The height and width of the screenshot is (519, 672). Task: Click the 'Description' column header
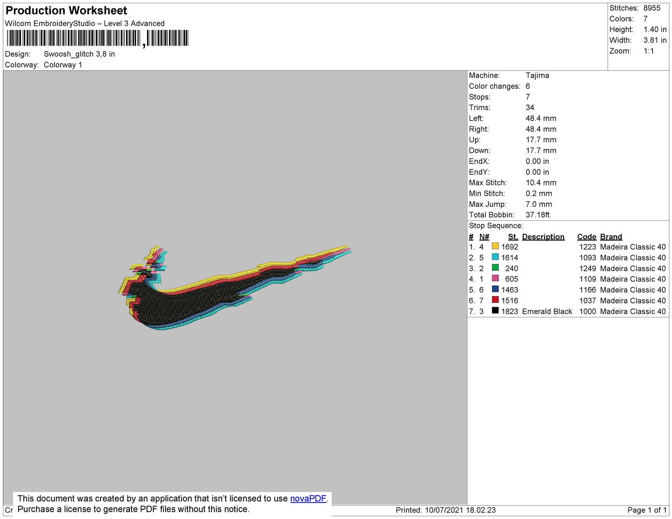543,237
